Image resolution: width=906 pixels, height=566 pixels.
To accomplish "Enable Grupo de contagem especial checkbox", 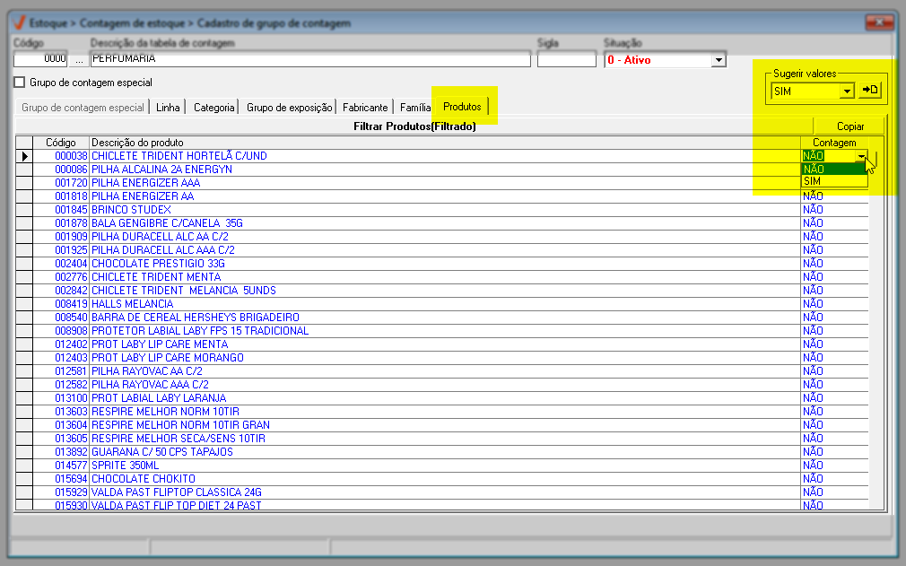I will click(20, 82).
